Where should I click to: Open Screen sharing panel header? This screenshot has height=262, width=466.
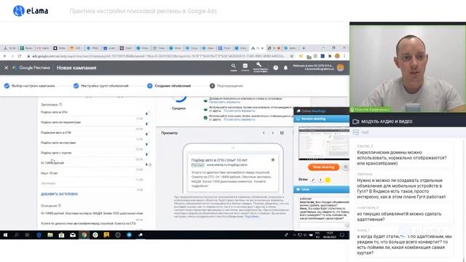(x=322, y=119)
